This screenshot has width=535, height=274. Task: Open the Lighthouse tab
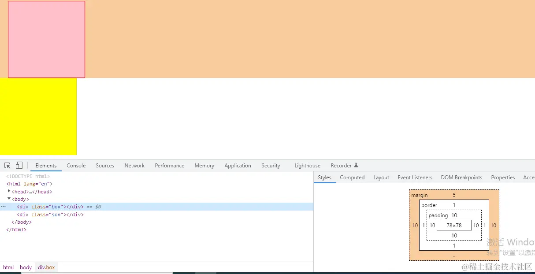click(x=307, y=166)
